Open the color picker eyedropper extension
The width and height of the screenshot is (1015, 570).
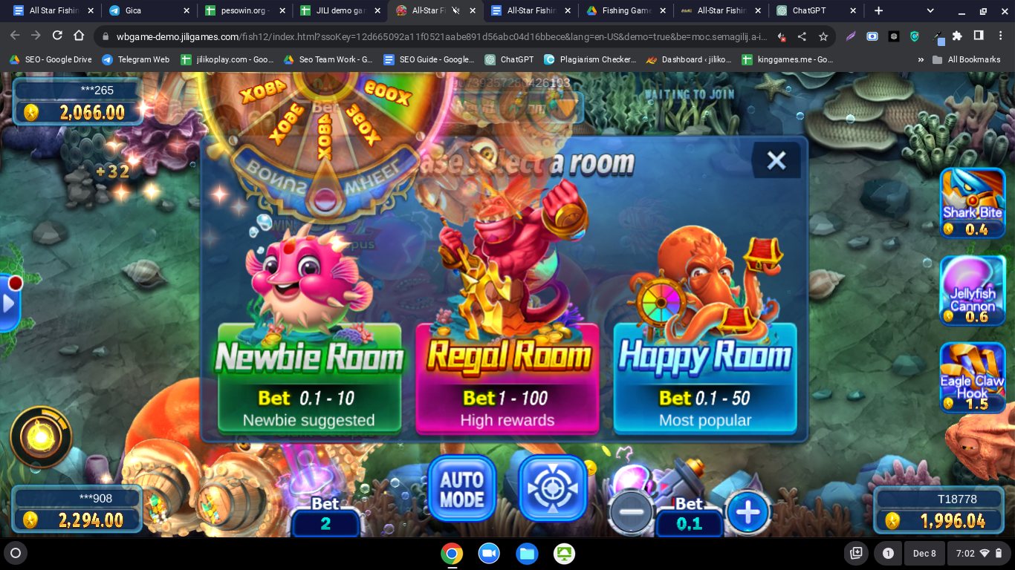click(936, 36)
